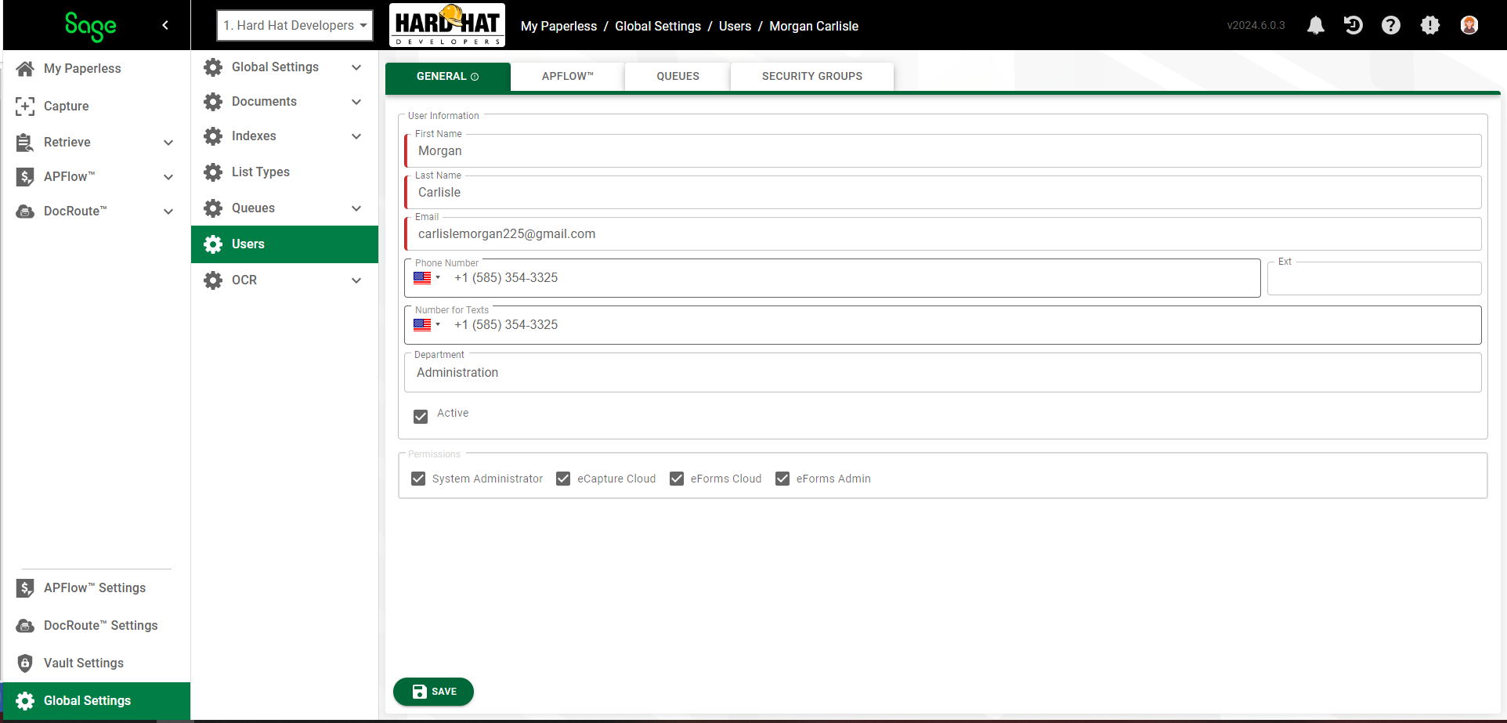Click the Department field
The height and width of the screenshot is (723, 1507).
[x=943, y=372]
